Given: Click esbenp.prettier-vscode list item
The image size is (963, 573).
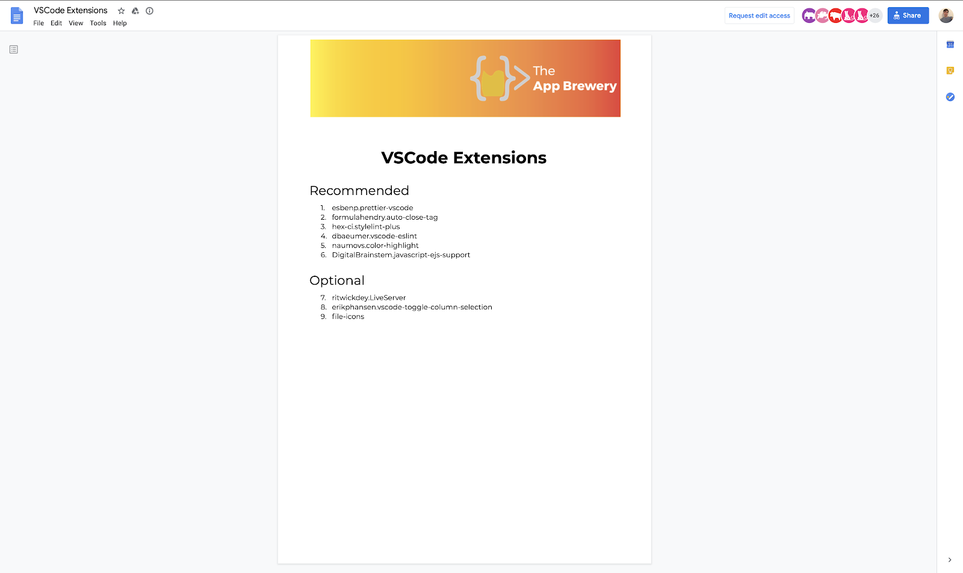Looking at the screenshot, I should pyautogui.click(x=373, y=208).
